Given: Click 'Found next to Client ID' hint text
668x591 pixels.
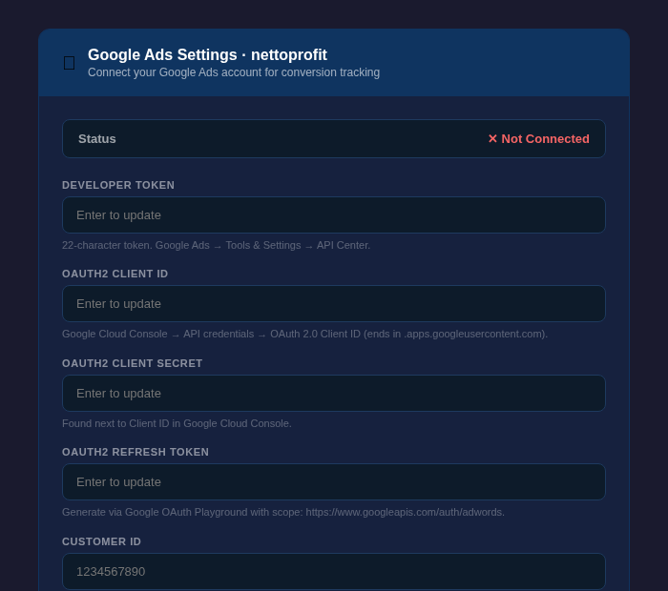Looking at the screenshot, I should point(177,424).
